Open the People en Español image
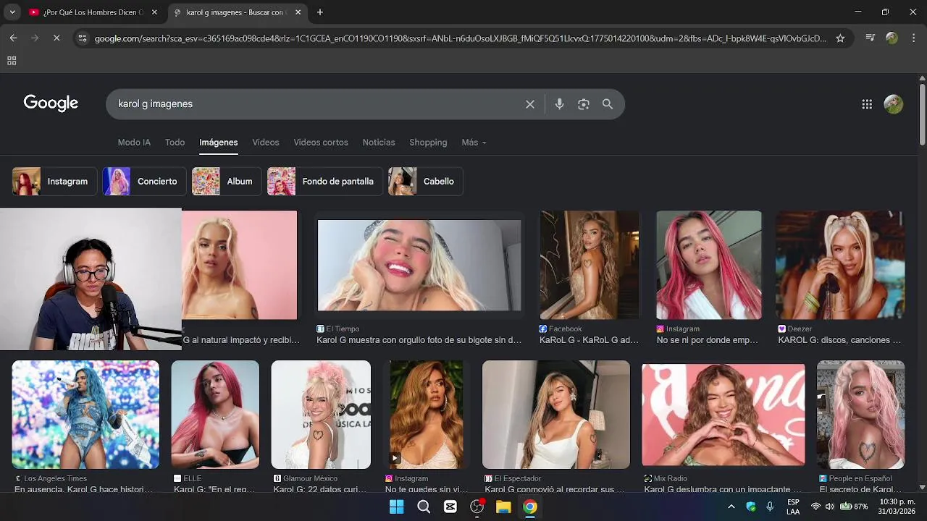 pos(860,415)
